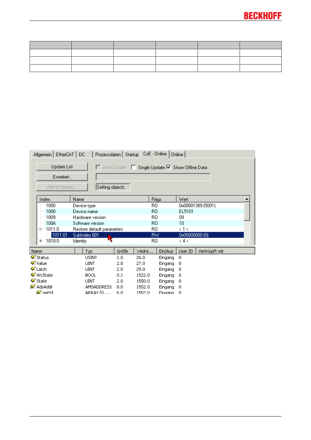This screenshot has width=311, height=440.
Task: Open the Online tab
Action: 177,154
